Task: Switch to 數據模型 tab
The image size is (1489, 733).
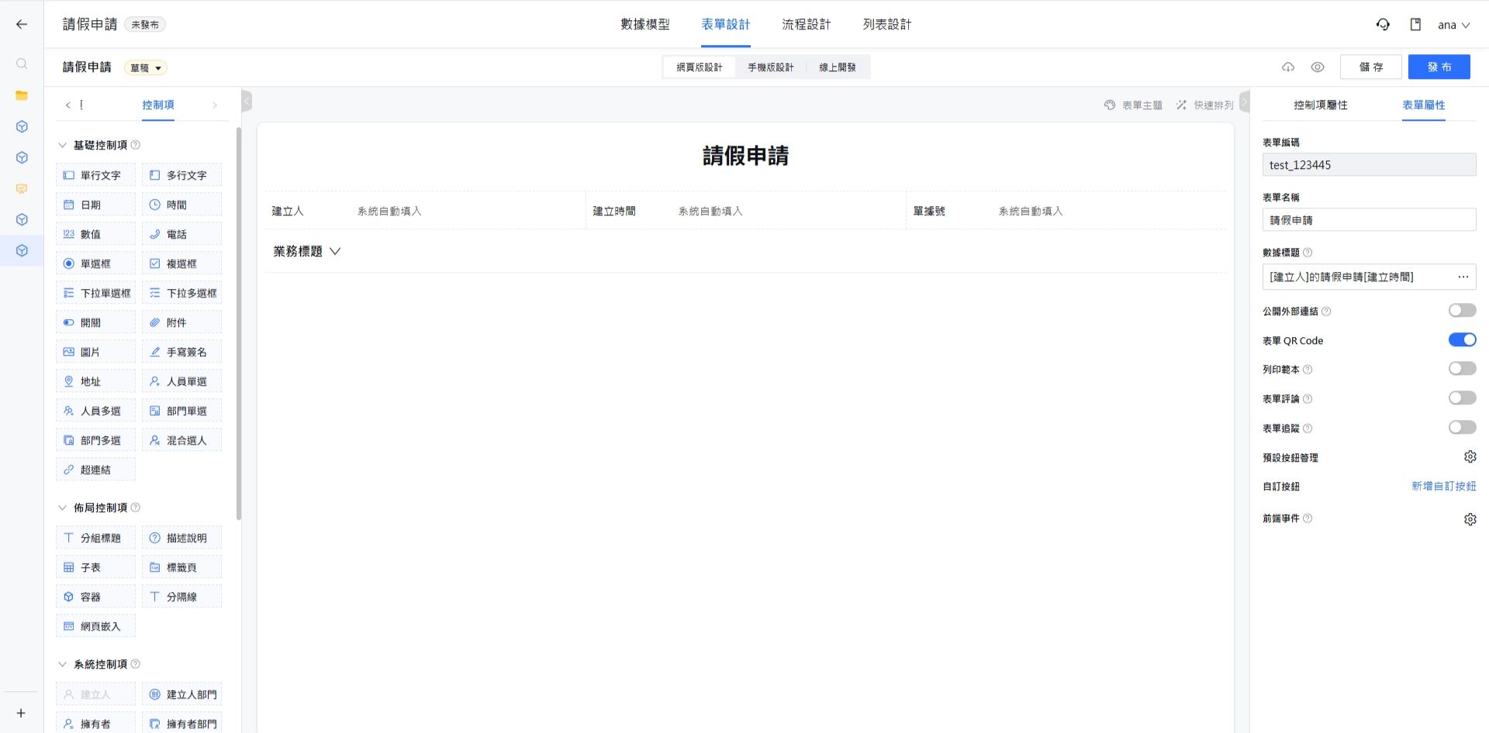Action: [645, 25]
